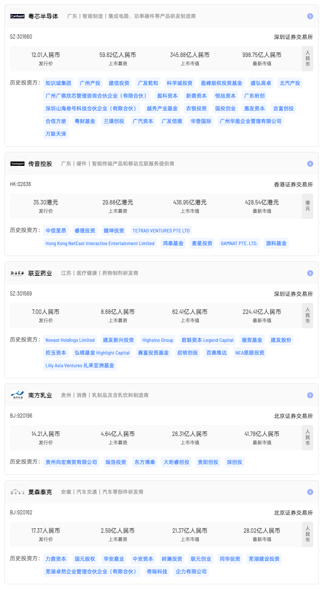Screen dimensions: 325x590
Task: Click investor tag NEA恩颐投资
Action: click(x=250, y=353)
